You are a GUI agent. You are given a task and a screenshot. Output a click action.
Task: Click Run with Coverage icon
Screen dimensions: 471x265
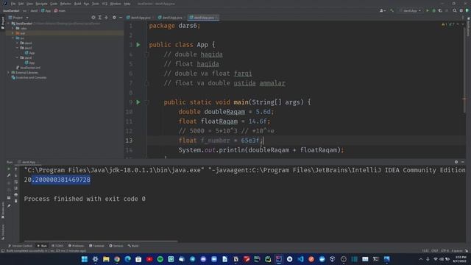[x=440, y=10]
